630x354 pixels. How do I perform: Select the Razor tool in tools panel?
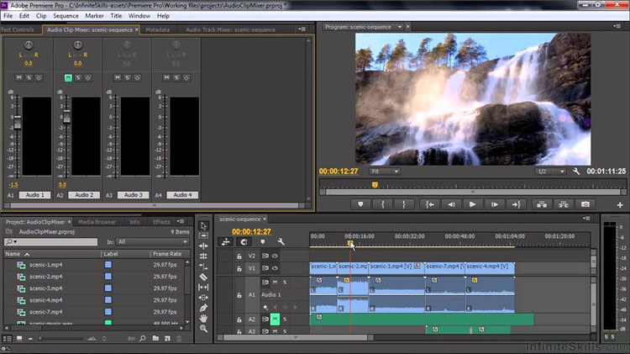(203, 277)
